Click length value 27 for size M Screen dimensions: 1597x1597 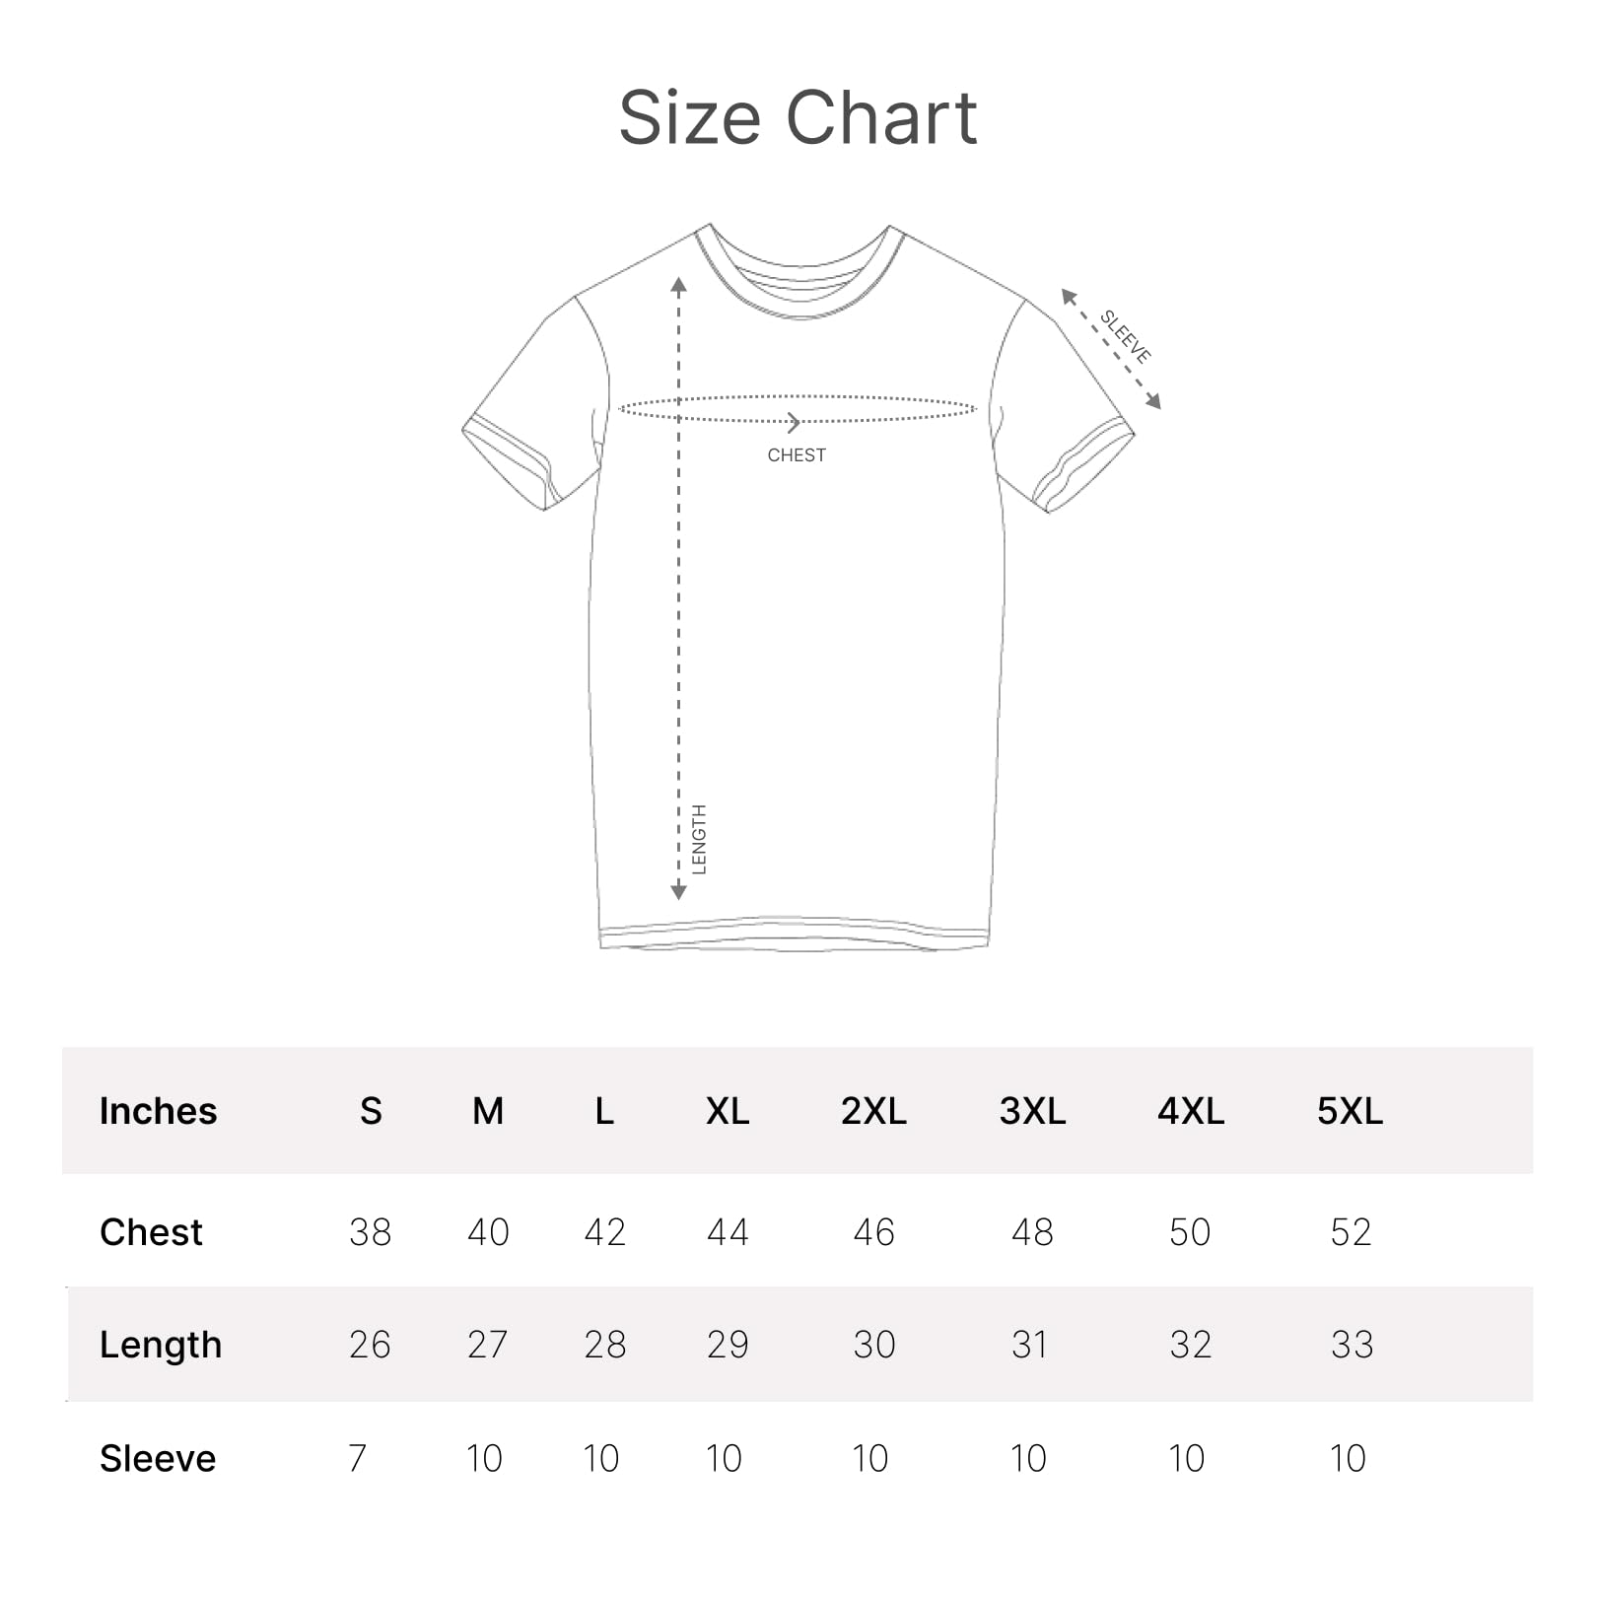[488, 1345]
